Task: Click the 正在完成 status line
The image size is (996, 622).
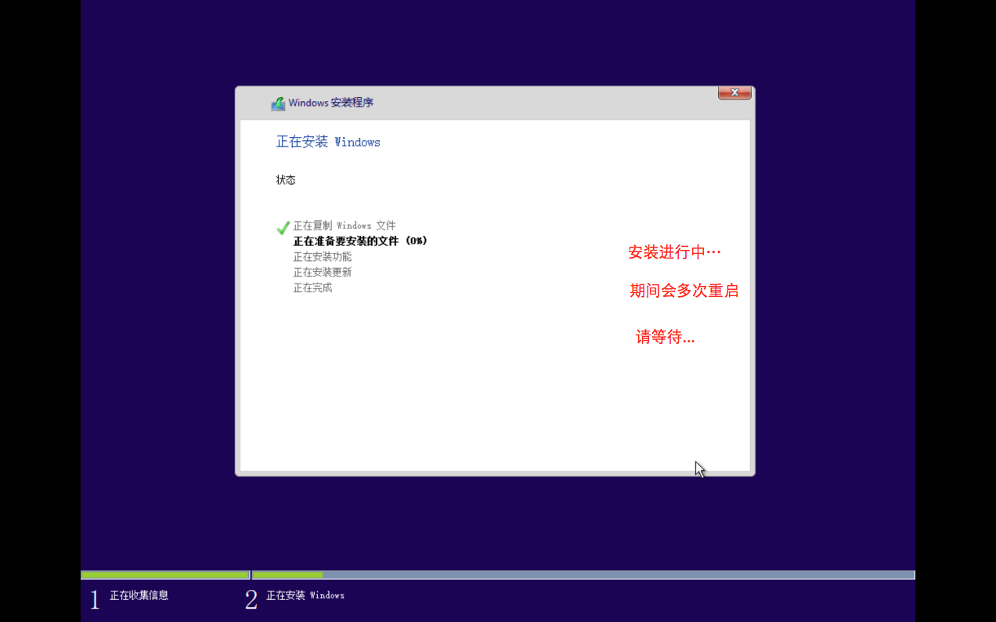Action: click(x=312, y=288)
